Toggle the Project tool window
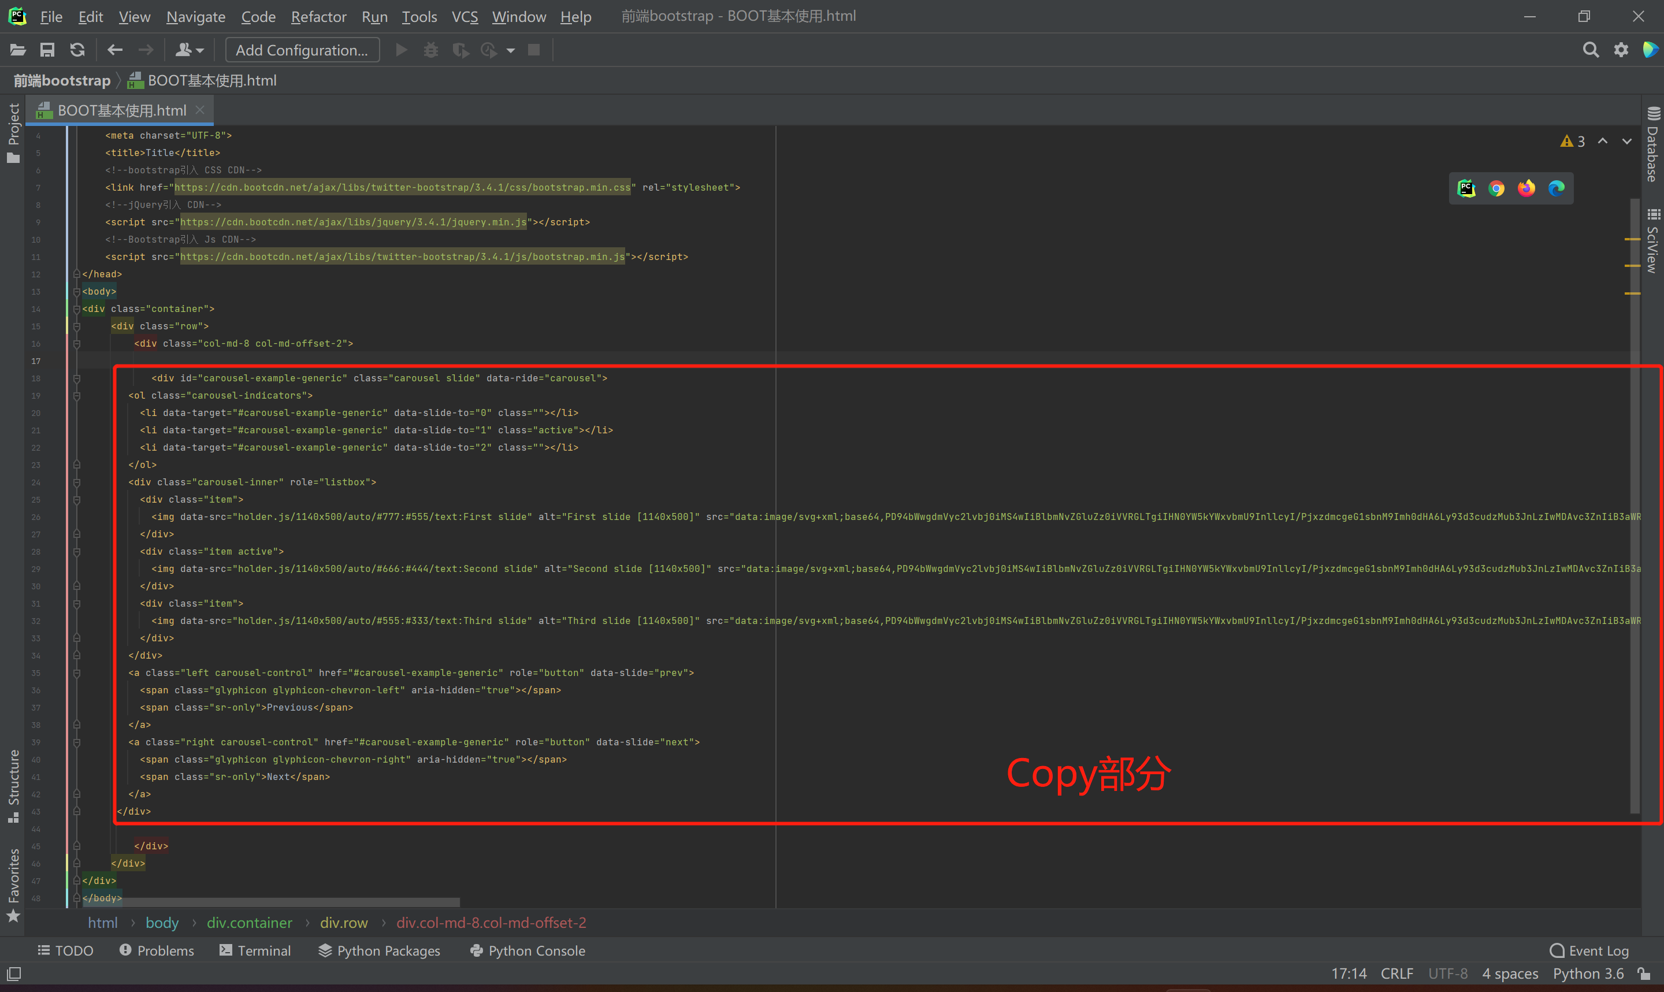This screenshot has width=1664, height=992. click(x=13, y=133)
